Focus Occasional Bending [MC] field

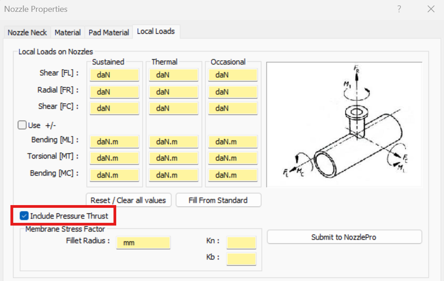(233, 175)
